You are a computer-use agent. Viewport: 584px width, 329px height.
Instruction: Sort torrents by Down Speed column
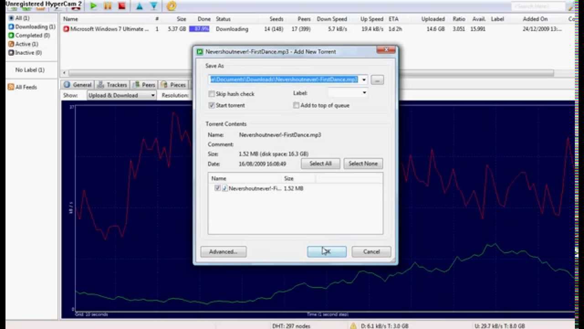(332, 19)
